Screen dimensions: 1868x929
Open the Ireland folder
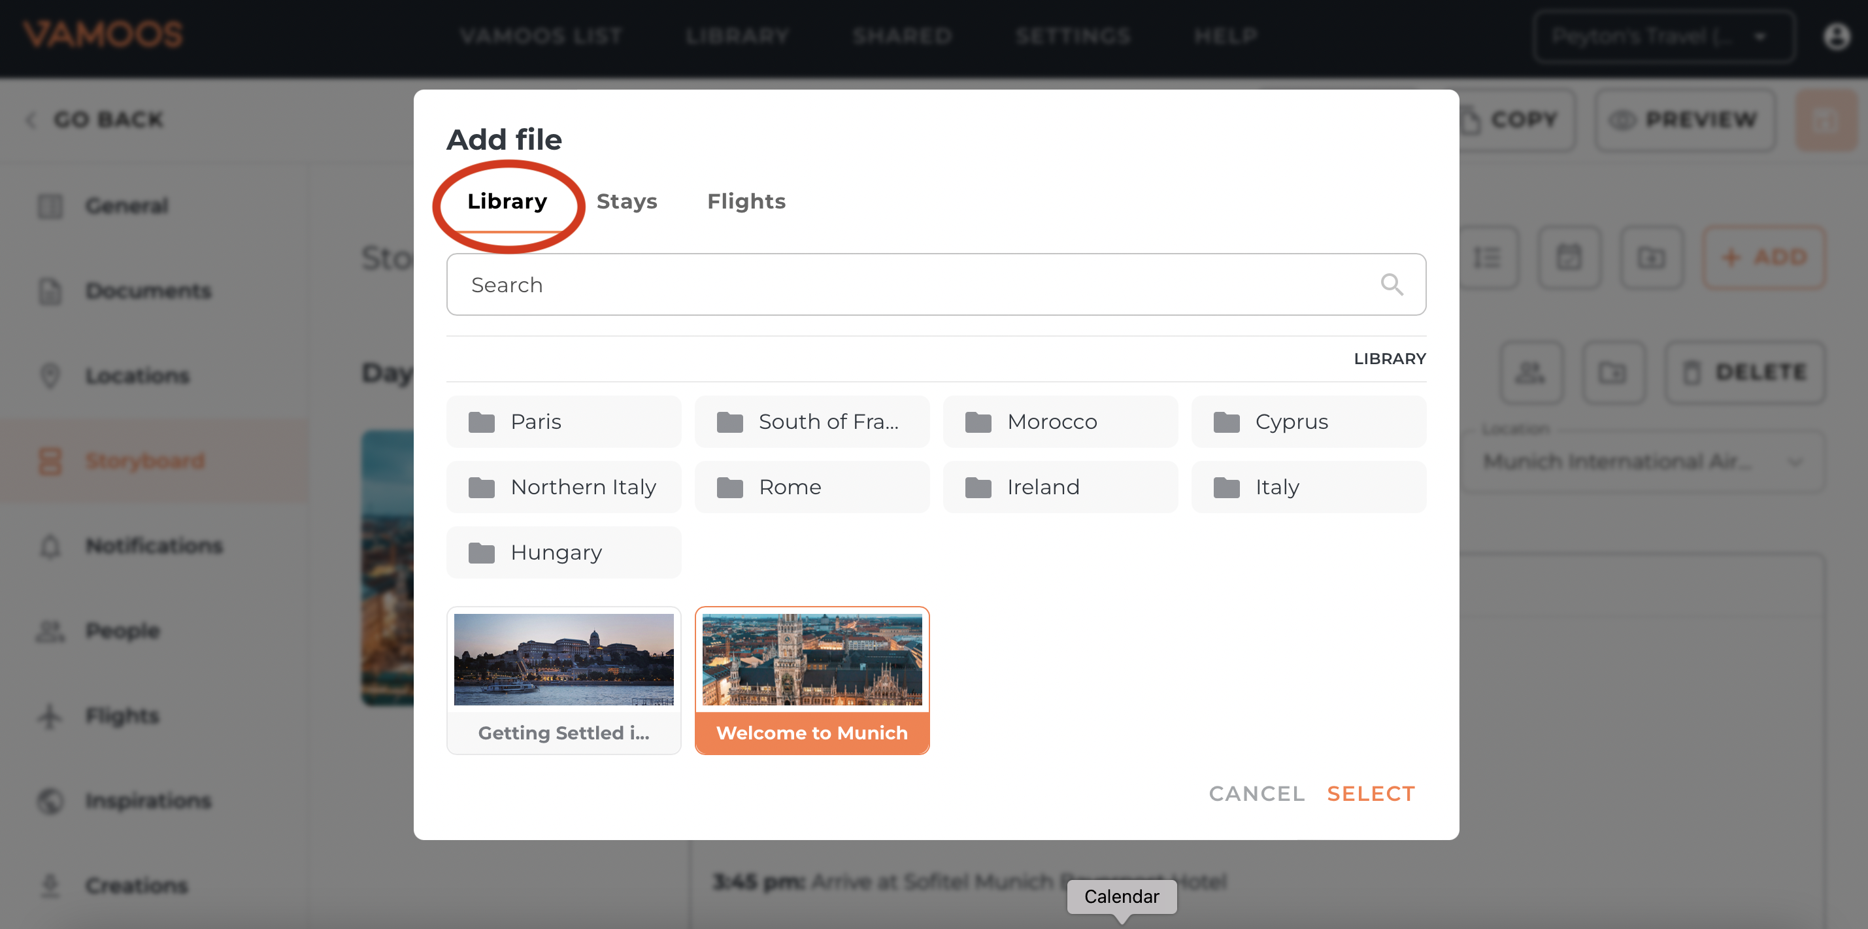point(1059,486)
